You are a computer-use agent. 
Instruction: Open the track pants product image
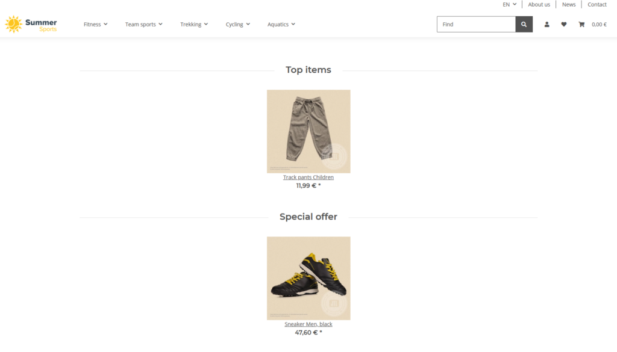(x=308, y=131)
